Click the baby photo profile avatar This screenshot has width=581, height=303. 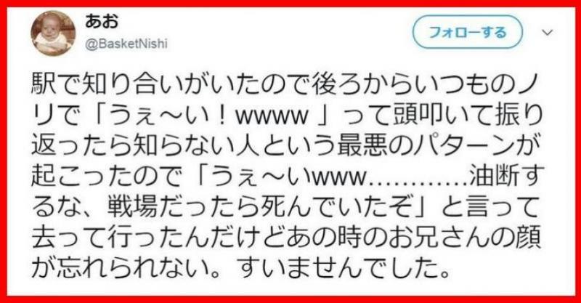(53, 33)
